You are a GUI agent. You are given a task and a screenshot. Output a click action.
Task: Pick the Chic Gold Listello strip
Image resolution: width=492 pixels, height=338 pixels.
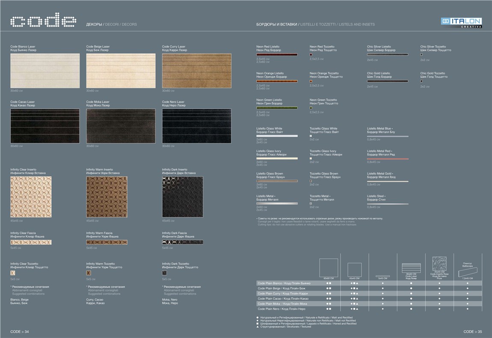click(388, 81)
